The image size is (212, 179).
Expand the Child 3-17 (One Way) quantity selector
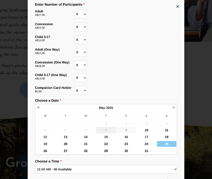pyautogui.click(x=80, y=78)
